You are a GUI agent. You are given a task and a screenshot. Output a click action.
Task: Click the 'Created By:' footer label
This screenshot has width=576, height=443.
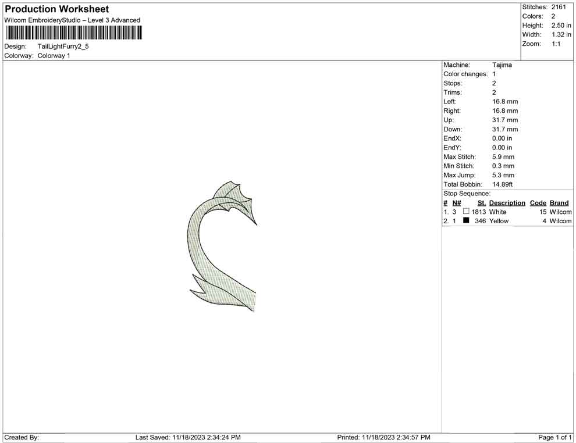click(22, 437)
